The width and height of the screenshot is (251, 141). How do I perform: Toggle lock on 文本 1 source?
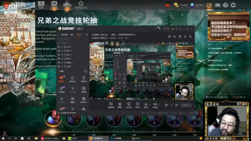(x=62, y=47)
